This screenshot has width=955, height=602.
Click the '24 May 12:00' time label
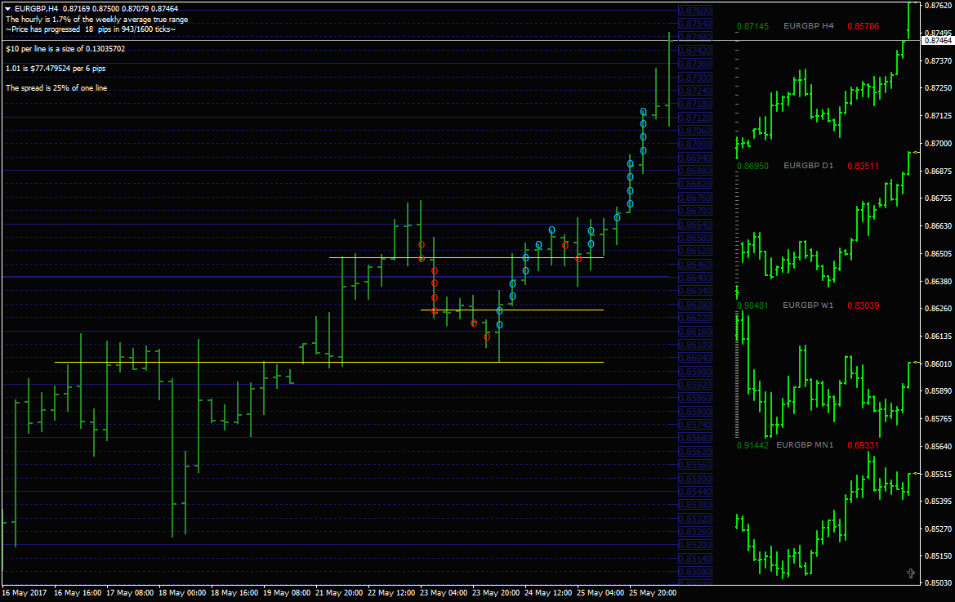pos(549,592)
